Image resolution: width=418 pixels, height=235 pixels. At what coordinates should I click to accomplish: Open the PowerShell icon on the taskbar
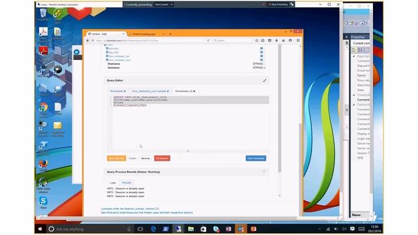tap(165, 229)
